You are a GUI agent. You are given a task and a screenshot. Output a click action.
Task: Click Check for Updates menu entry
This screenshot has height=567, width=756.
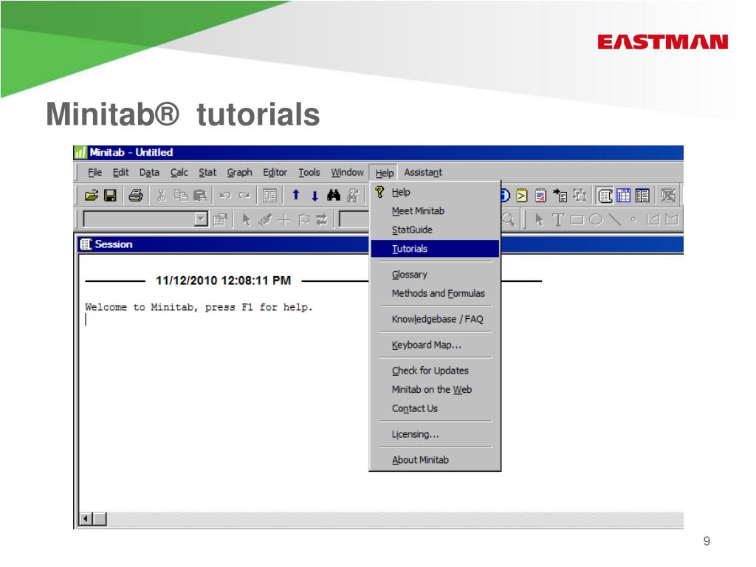(x=430, y=371)
